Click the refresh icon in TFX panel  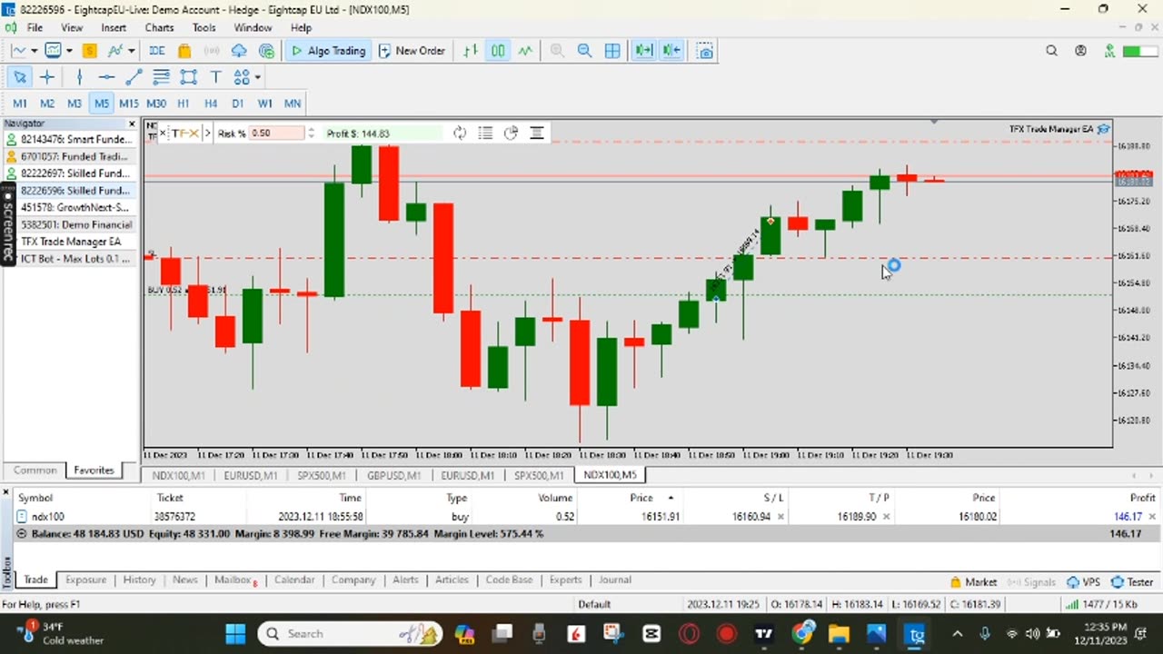460,134
